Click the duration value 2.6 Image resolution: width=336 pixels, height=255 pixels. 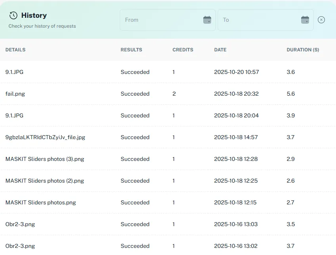click(291, 181)
